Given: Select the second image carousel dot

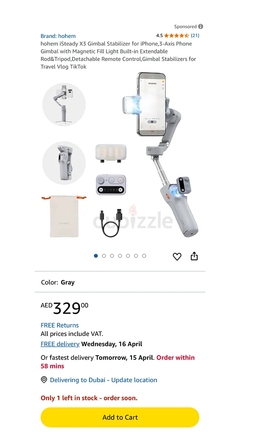Looking at the screenshot, I should 104,256.
